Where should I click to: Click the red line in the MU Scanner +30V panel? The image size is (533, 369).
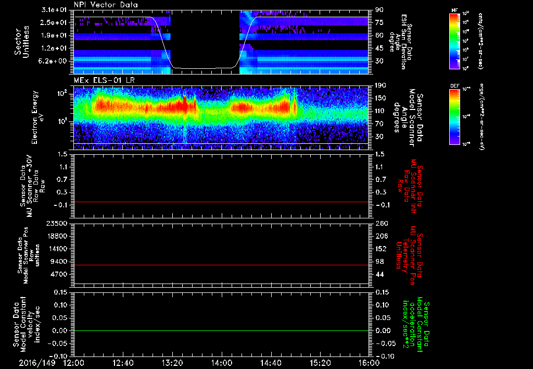click(221, 202)
